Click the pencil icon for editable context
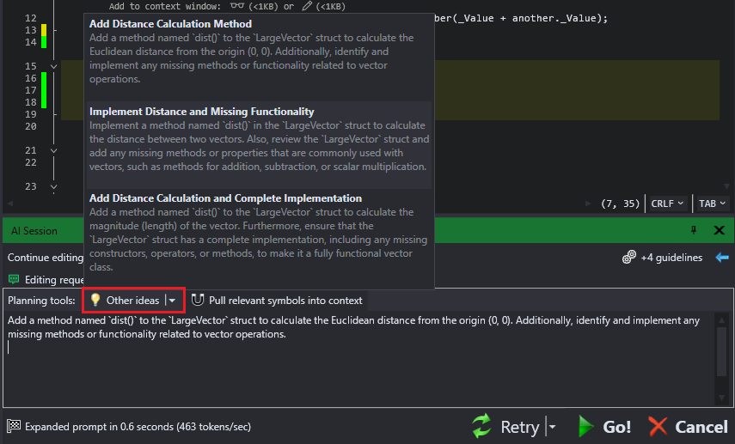Viewport: 735px width, 444px height. (307, 6)
